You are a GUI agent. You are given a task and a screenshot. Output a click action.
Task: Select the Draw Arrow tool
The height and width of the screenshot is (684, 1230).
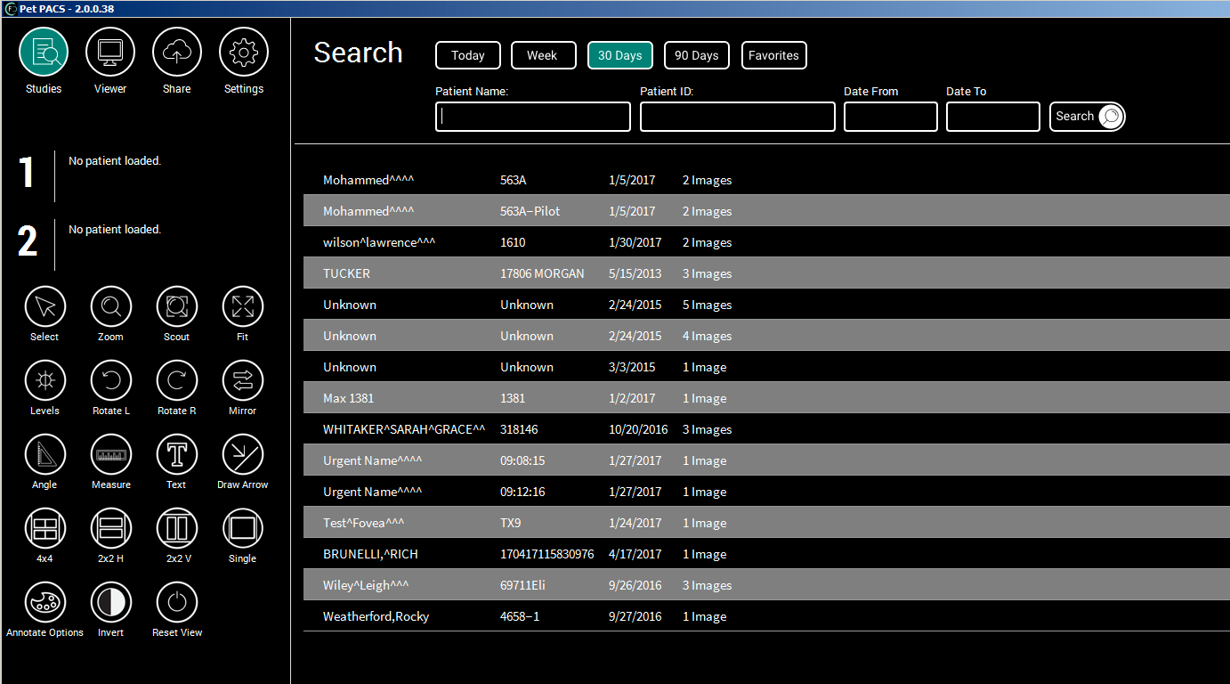pyautogui.click(x=243, y=455)
